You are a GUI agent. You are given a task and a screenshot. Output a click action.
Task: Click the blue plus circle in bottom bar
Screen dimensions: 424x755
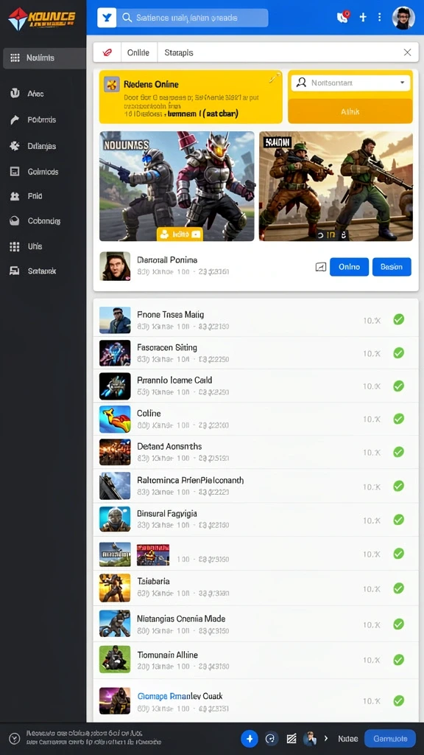click(249, 738)
